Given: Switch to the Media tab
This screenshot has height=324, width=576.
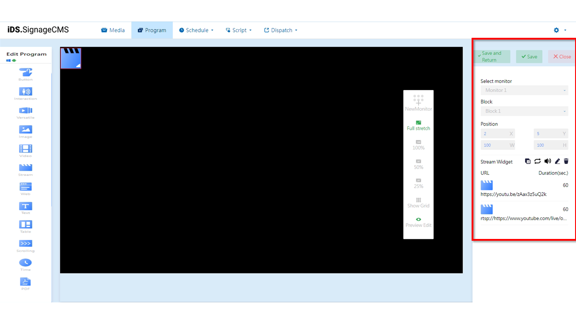Looking at the screenshot, I should pyautogui.click(x=113, y=30).
